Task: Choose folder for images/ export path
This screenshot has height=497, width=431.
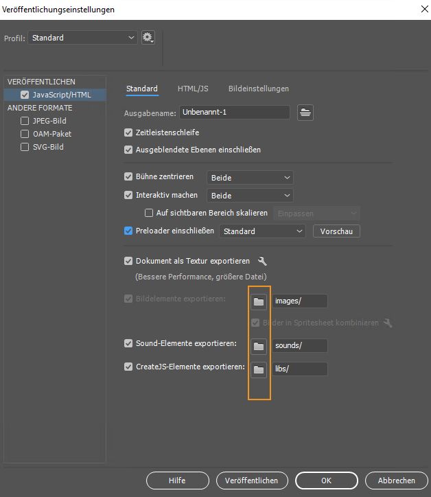Action: (x=258, y=301)
